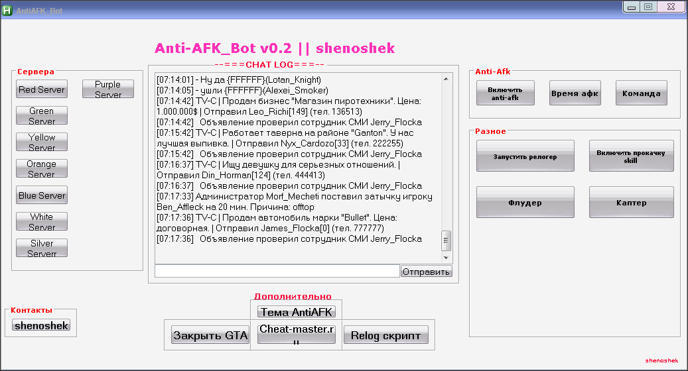The height and width of the screenshot is (371, 688).
Task: Choose the White Server button
Action: click(42, 222)
